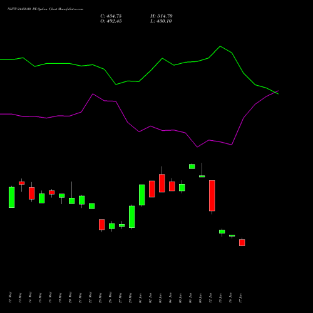This screenshot has height=313, width=313.
Task: Click the last red candle for 17 Jun
Action: (242, 243)
